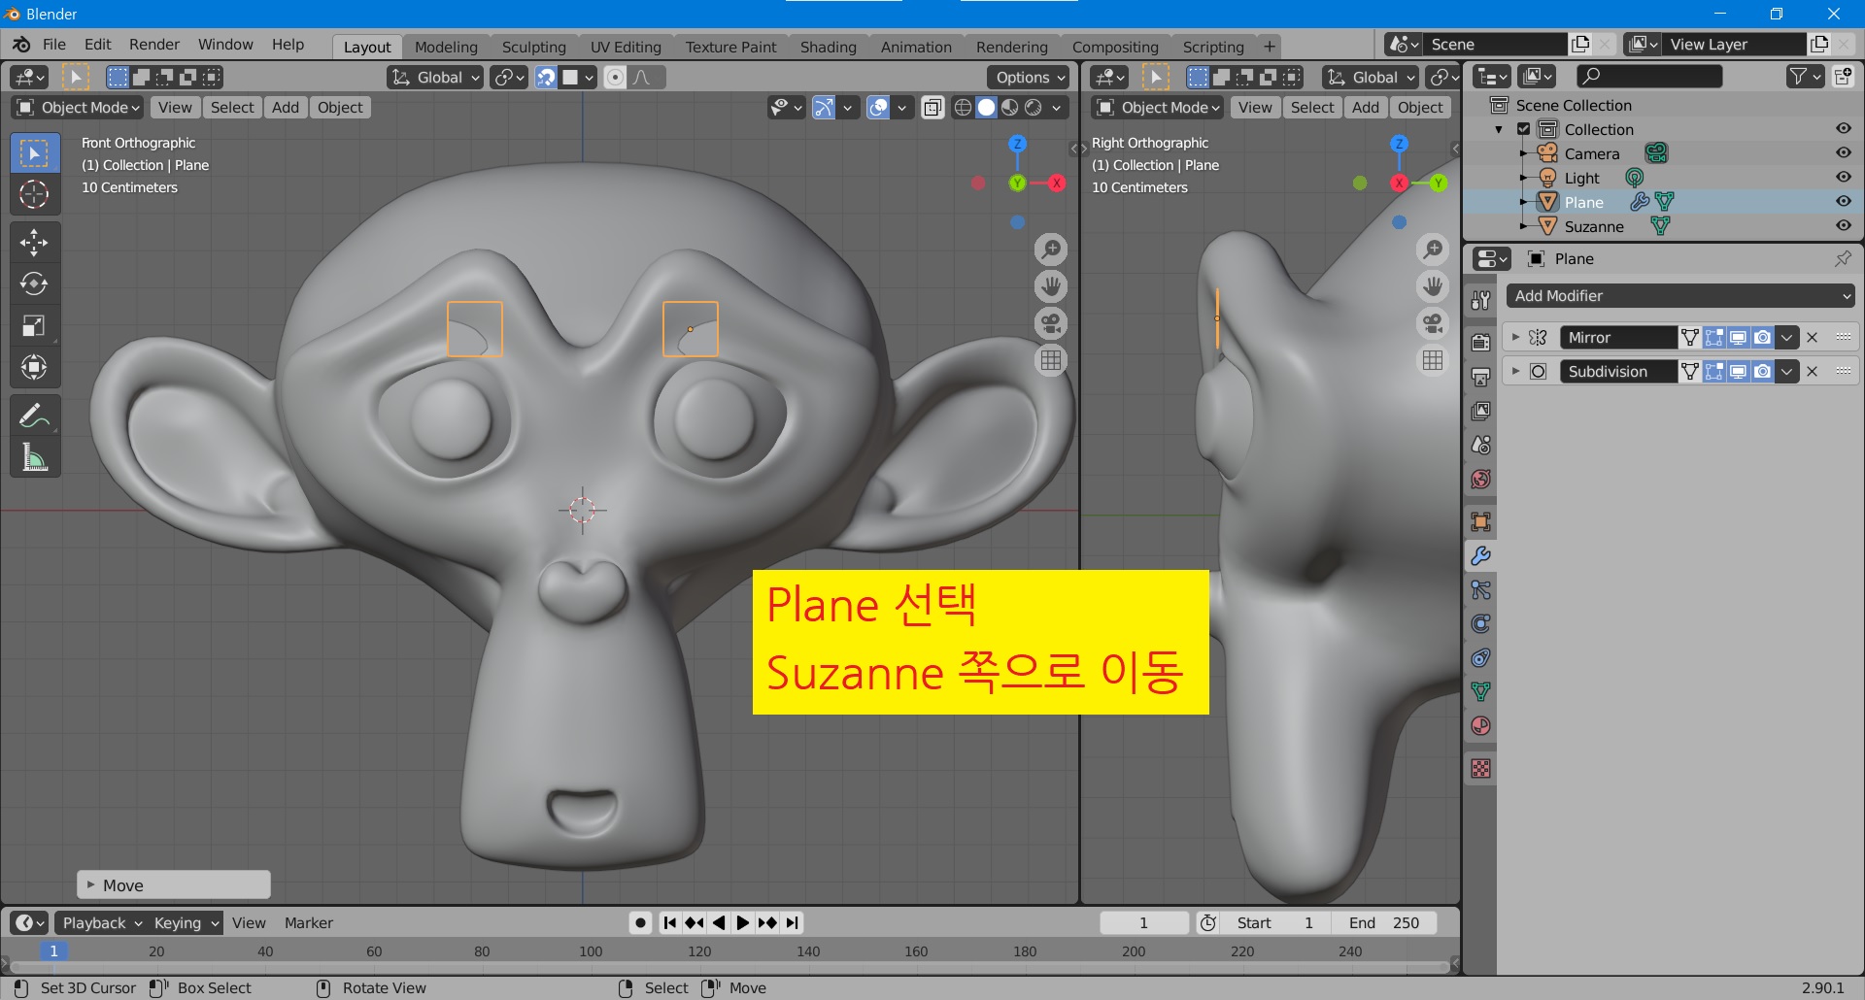Open the Render properties tab
This screenshot has width=1865, height=1000.
point(1480,343)
